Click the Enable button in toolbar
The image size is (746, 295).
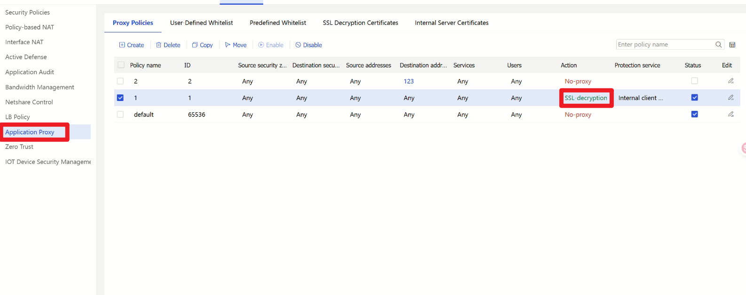271,45
